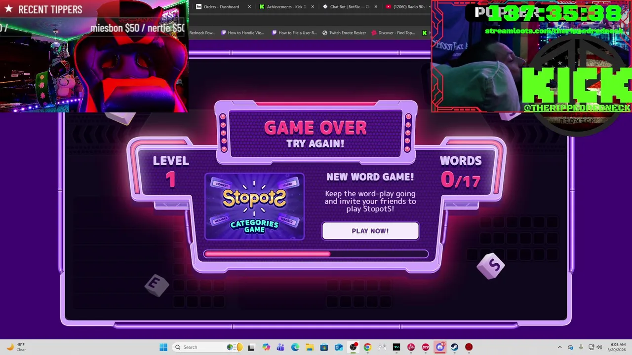This screenshot has height=355, width=632.
Task: Switch to Chat Bot | BotRix tab
Action: pos(350,7)
